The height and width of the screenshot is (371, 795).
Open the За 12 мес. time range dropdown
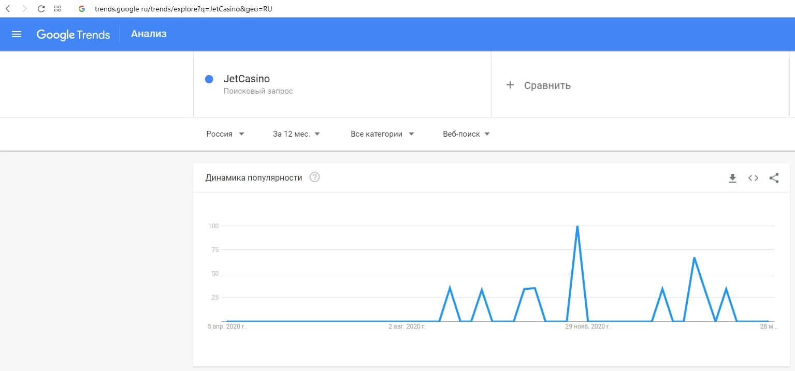tap(297, 134)
